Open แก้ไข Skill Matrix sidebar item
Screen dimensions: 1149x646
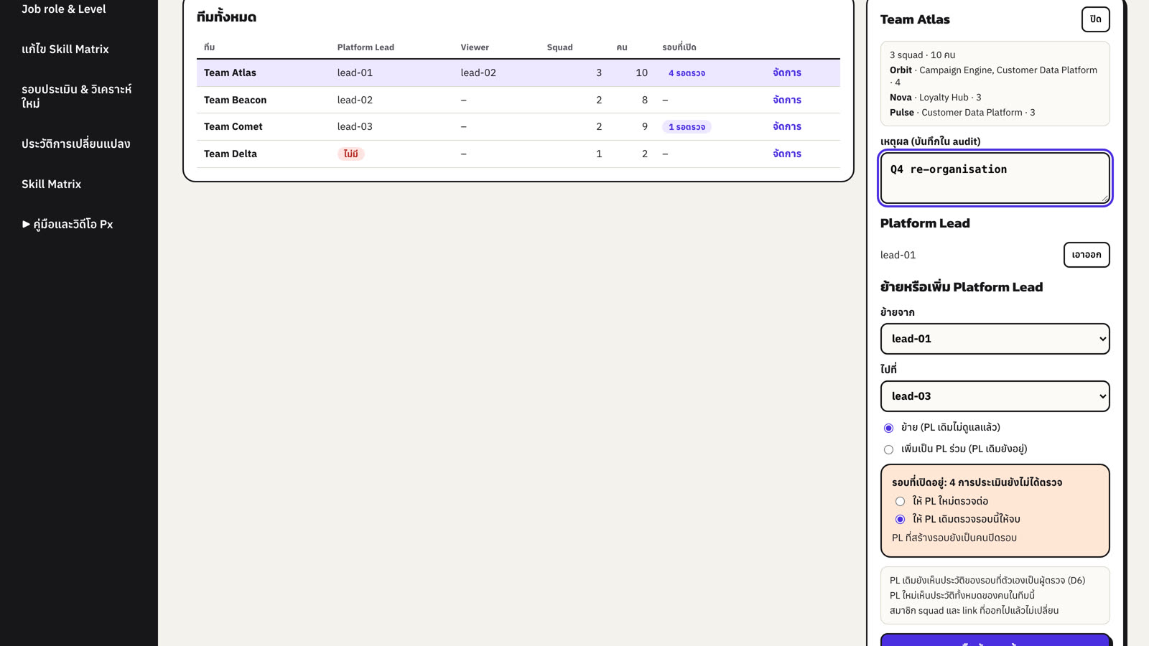pos(65,50)
